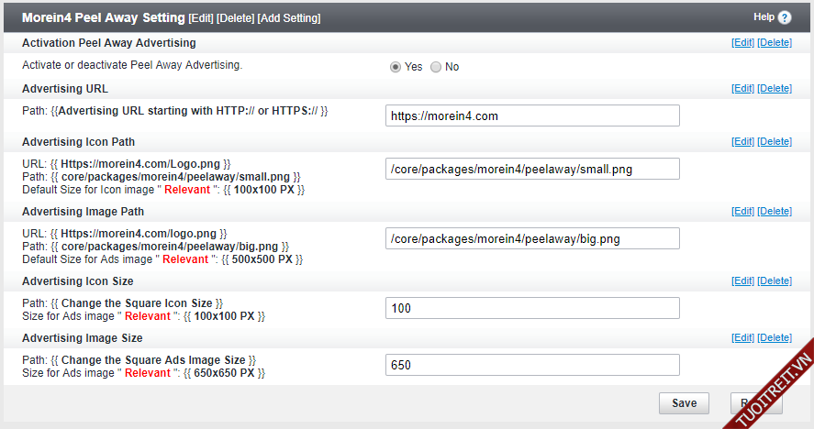814x429 pixels.
Task: Edit the Advertising Icon Size setting
Action: [742, 281]
